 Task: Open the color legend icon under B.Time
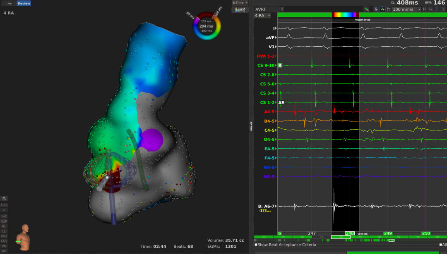point(240,10)
